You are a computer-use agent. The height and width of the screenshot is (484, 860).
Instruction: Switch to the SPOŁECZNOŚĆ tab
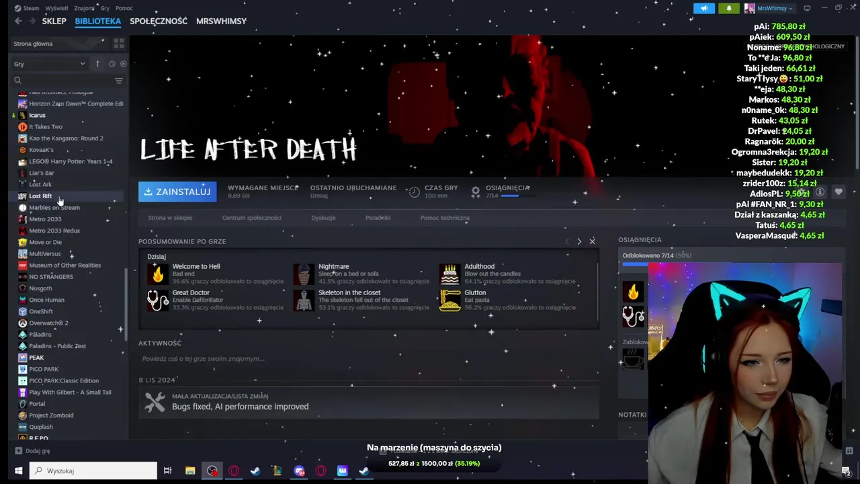(159, 21)
